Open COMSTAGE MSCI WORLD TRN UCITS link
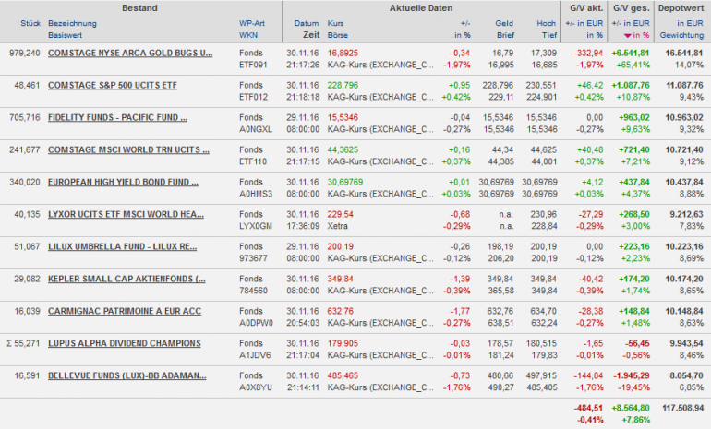The width and height of the screenshot is (711, 429). point(128,150)
